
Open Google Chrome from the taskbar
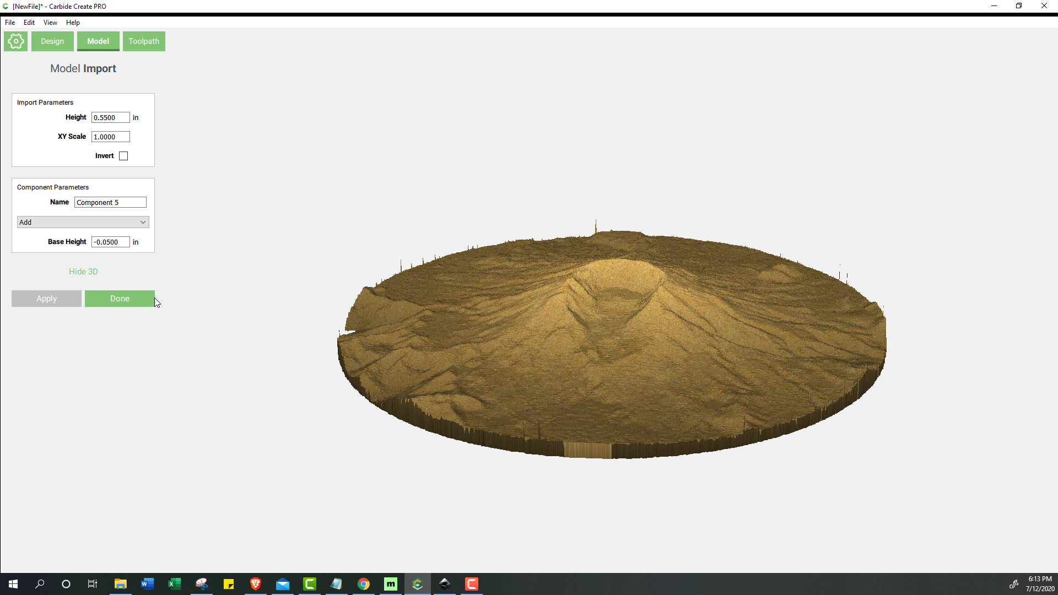364,584
